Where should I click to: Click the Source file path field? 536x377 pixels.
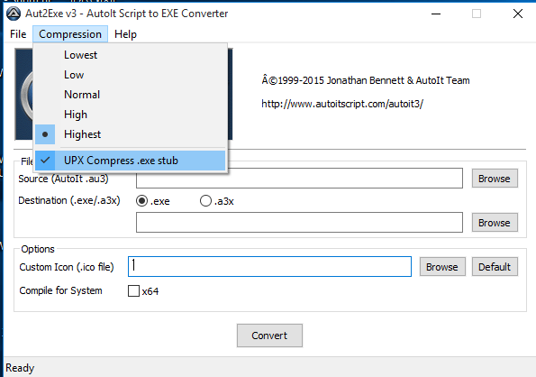point(299,179)
